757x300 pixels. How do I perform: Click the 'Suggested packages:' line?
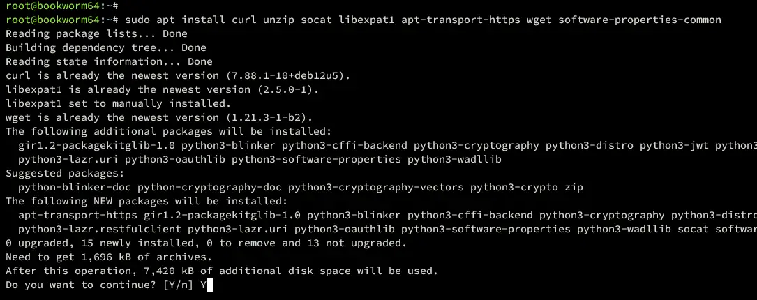point(65,173)
